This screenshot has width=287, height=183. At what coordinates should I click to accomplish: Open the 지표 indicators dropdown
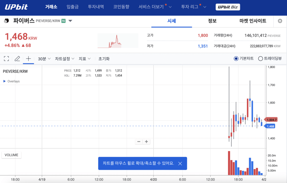pyautogui.click(x=85, y=59)
